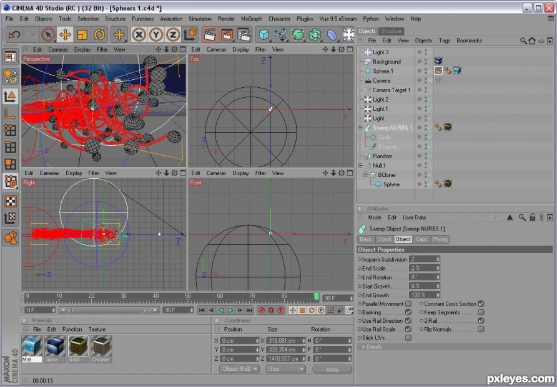The width and height of the screenshot is (557, 387).
Task: Toggle the Stick UVs checkbox
Action: coord(408,338)
